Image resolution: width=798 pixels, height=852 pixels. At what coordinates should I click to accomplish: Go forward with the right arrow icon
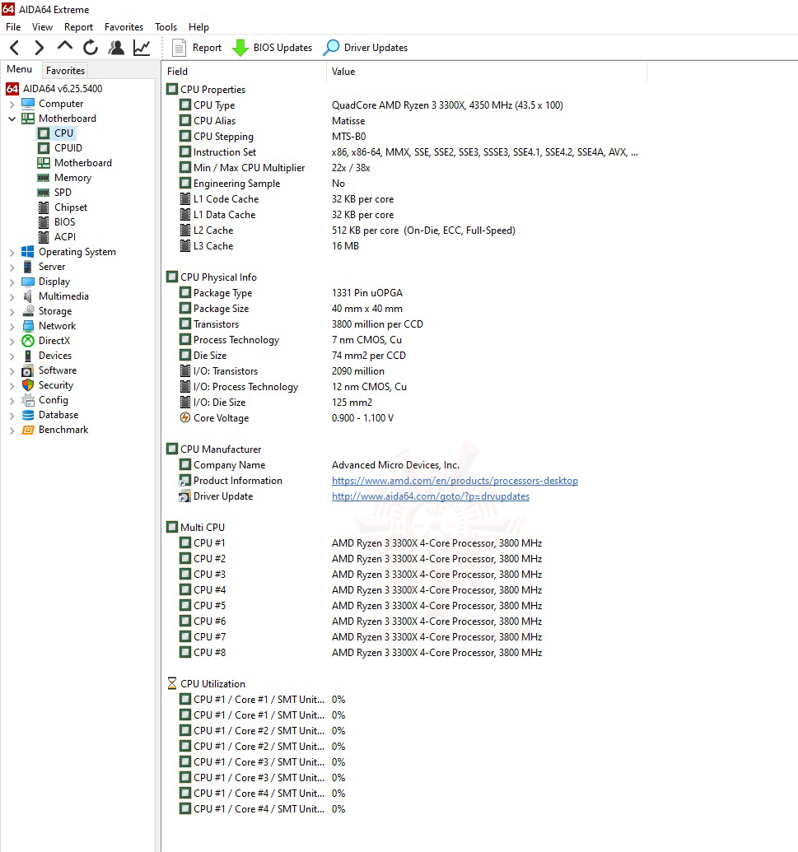pos(39,48)
